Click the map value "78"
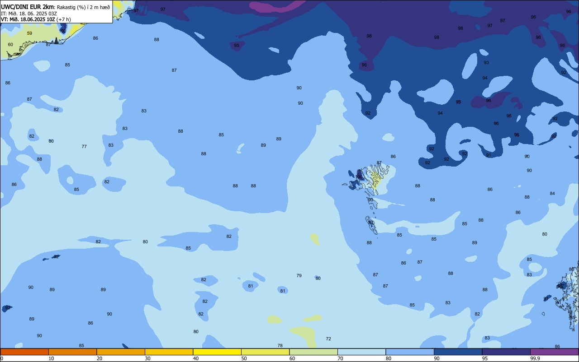 [280, 346]
